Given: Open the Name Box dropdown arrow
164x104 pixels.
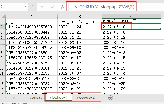Looking at the screenshot, I should [x=25, y=7].
